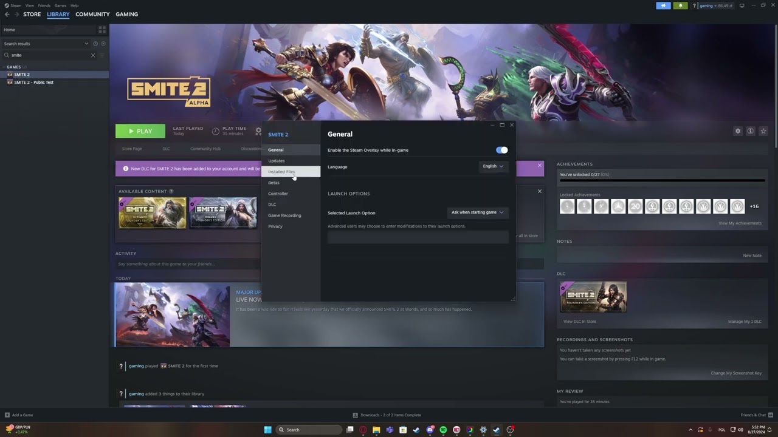Screen dimensions: 778x437
Task: Select Betas in properties sidebar
Action: pyautogui.click(x=291, y=183)
